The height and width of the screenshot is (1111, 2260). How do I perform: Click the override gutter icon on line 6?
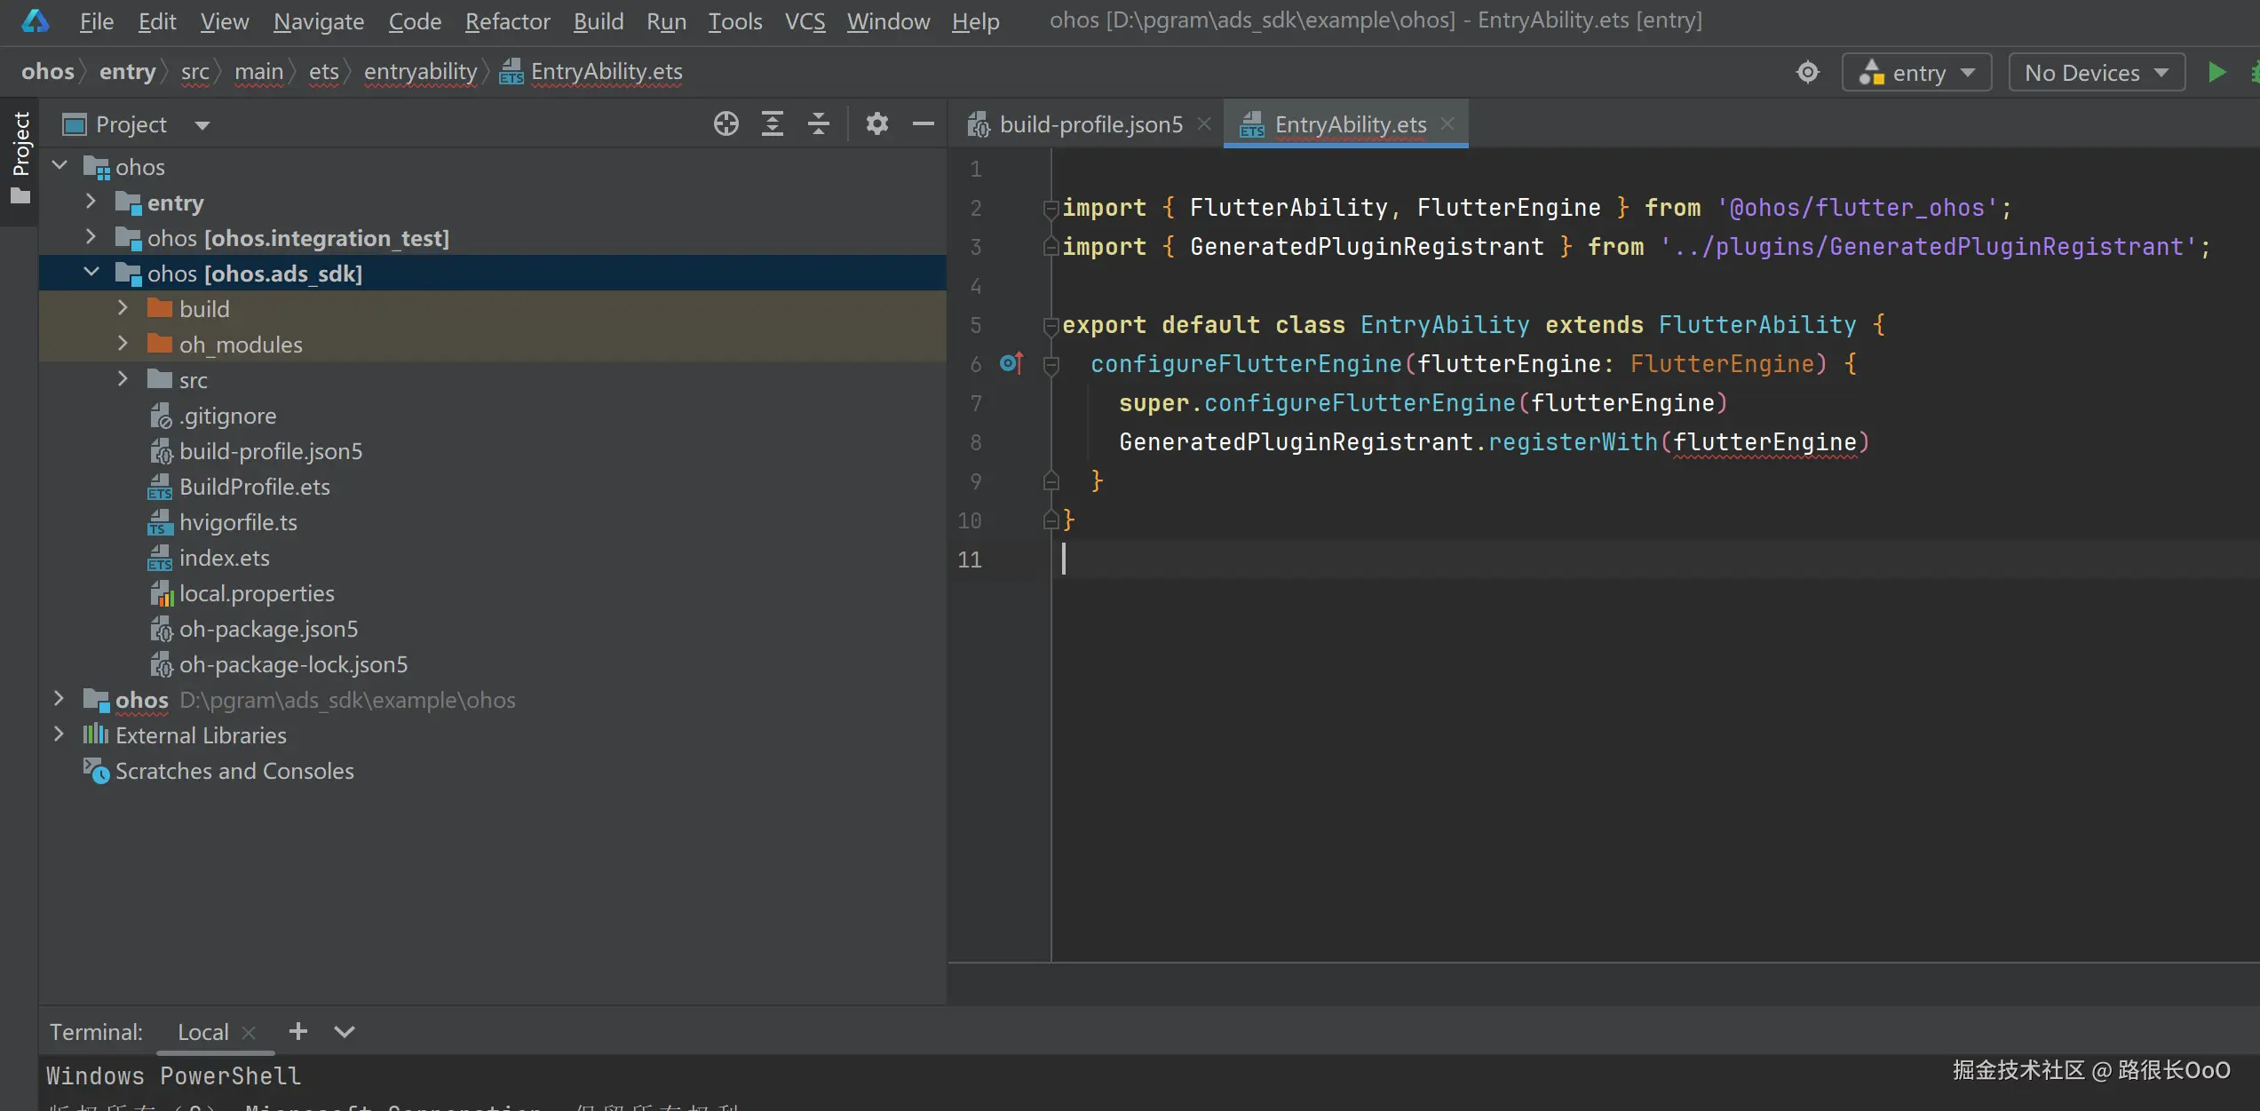[1011, 363]
